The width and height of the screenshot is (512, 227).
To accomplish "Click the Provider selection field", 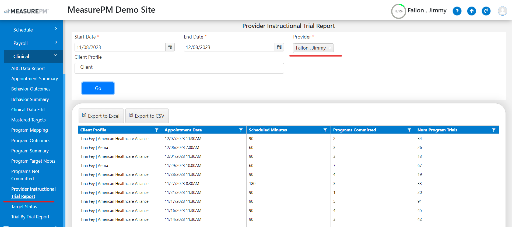I will click(380, 48).
